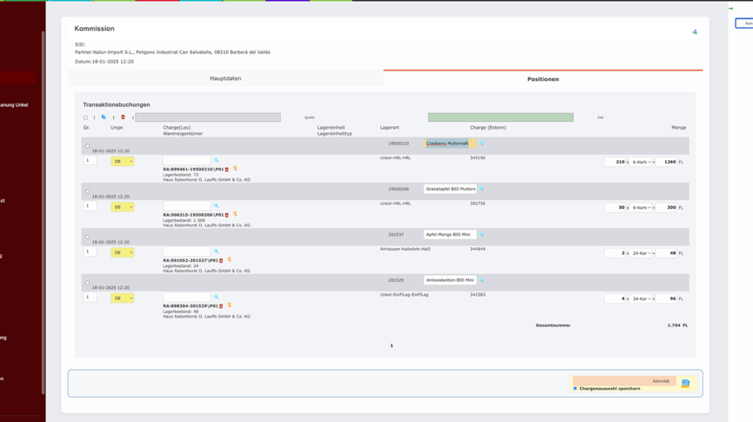Click search icon beside Cranberry Muttersaft field

482,144
